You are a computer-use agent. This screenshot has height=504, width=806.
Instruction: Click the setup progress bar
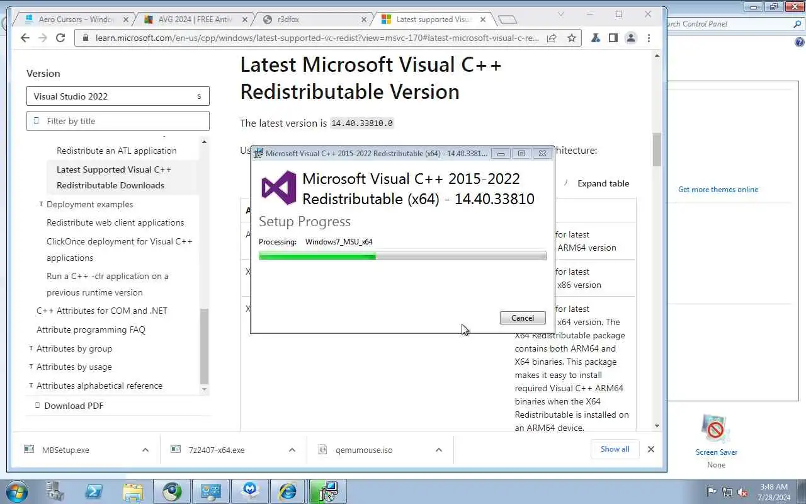402,256
